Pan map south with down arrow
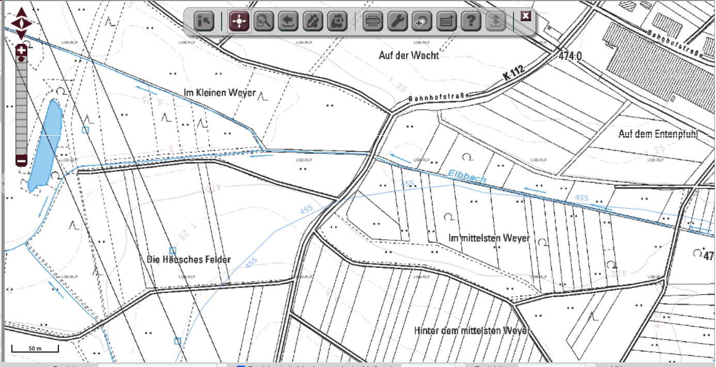The image size is (716, 367). 21,35
